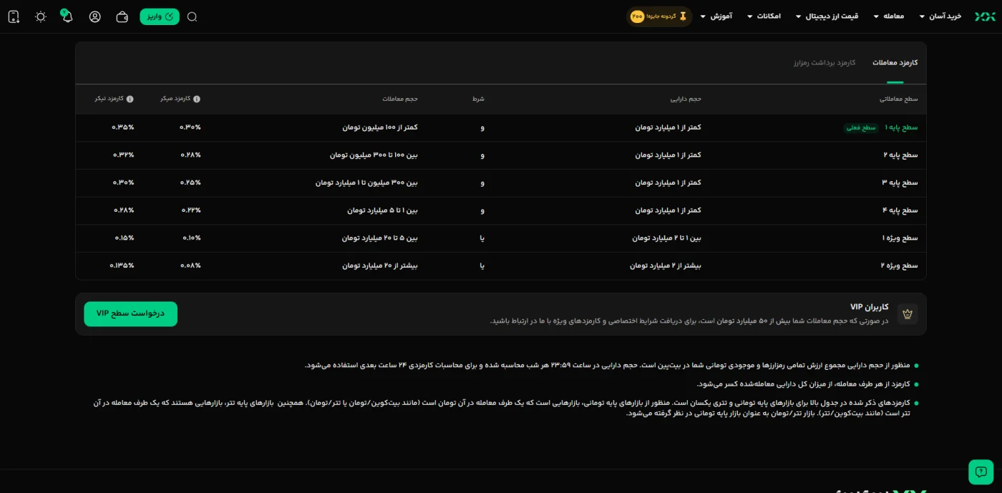Click the حجم معاملات column header
The image size is (1002, 493).
coord(400,99)
